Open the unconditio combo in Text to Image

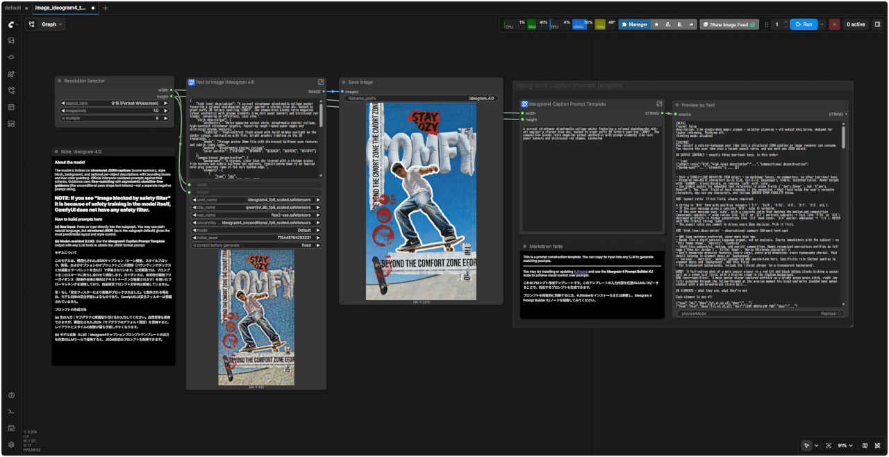(256, 222)
